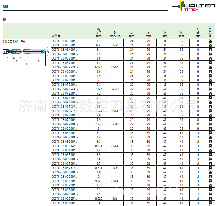Click WJ30EJ face icon for DC170-03-06.747A1-
Viewport: 217px width, 206px height.
pyautogui.click(x=210, y=67)
